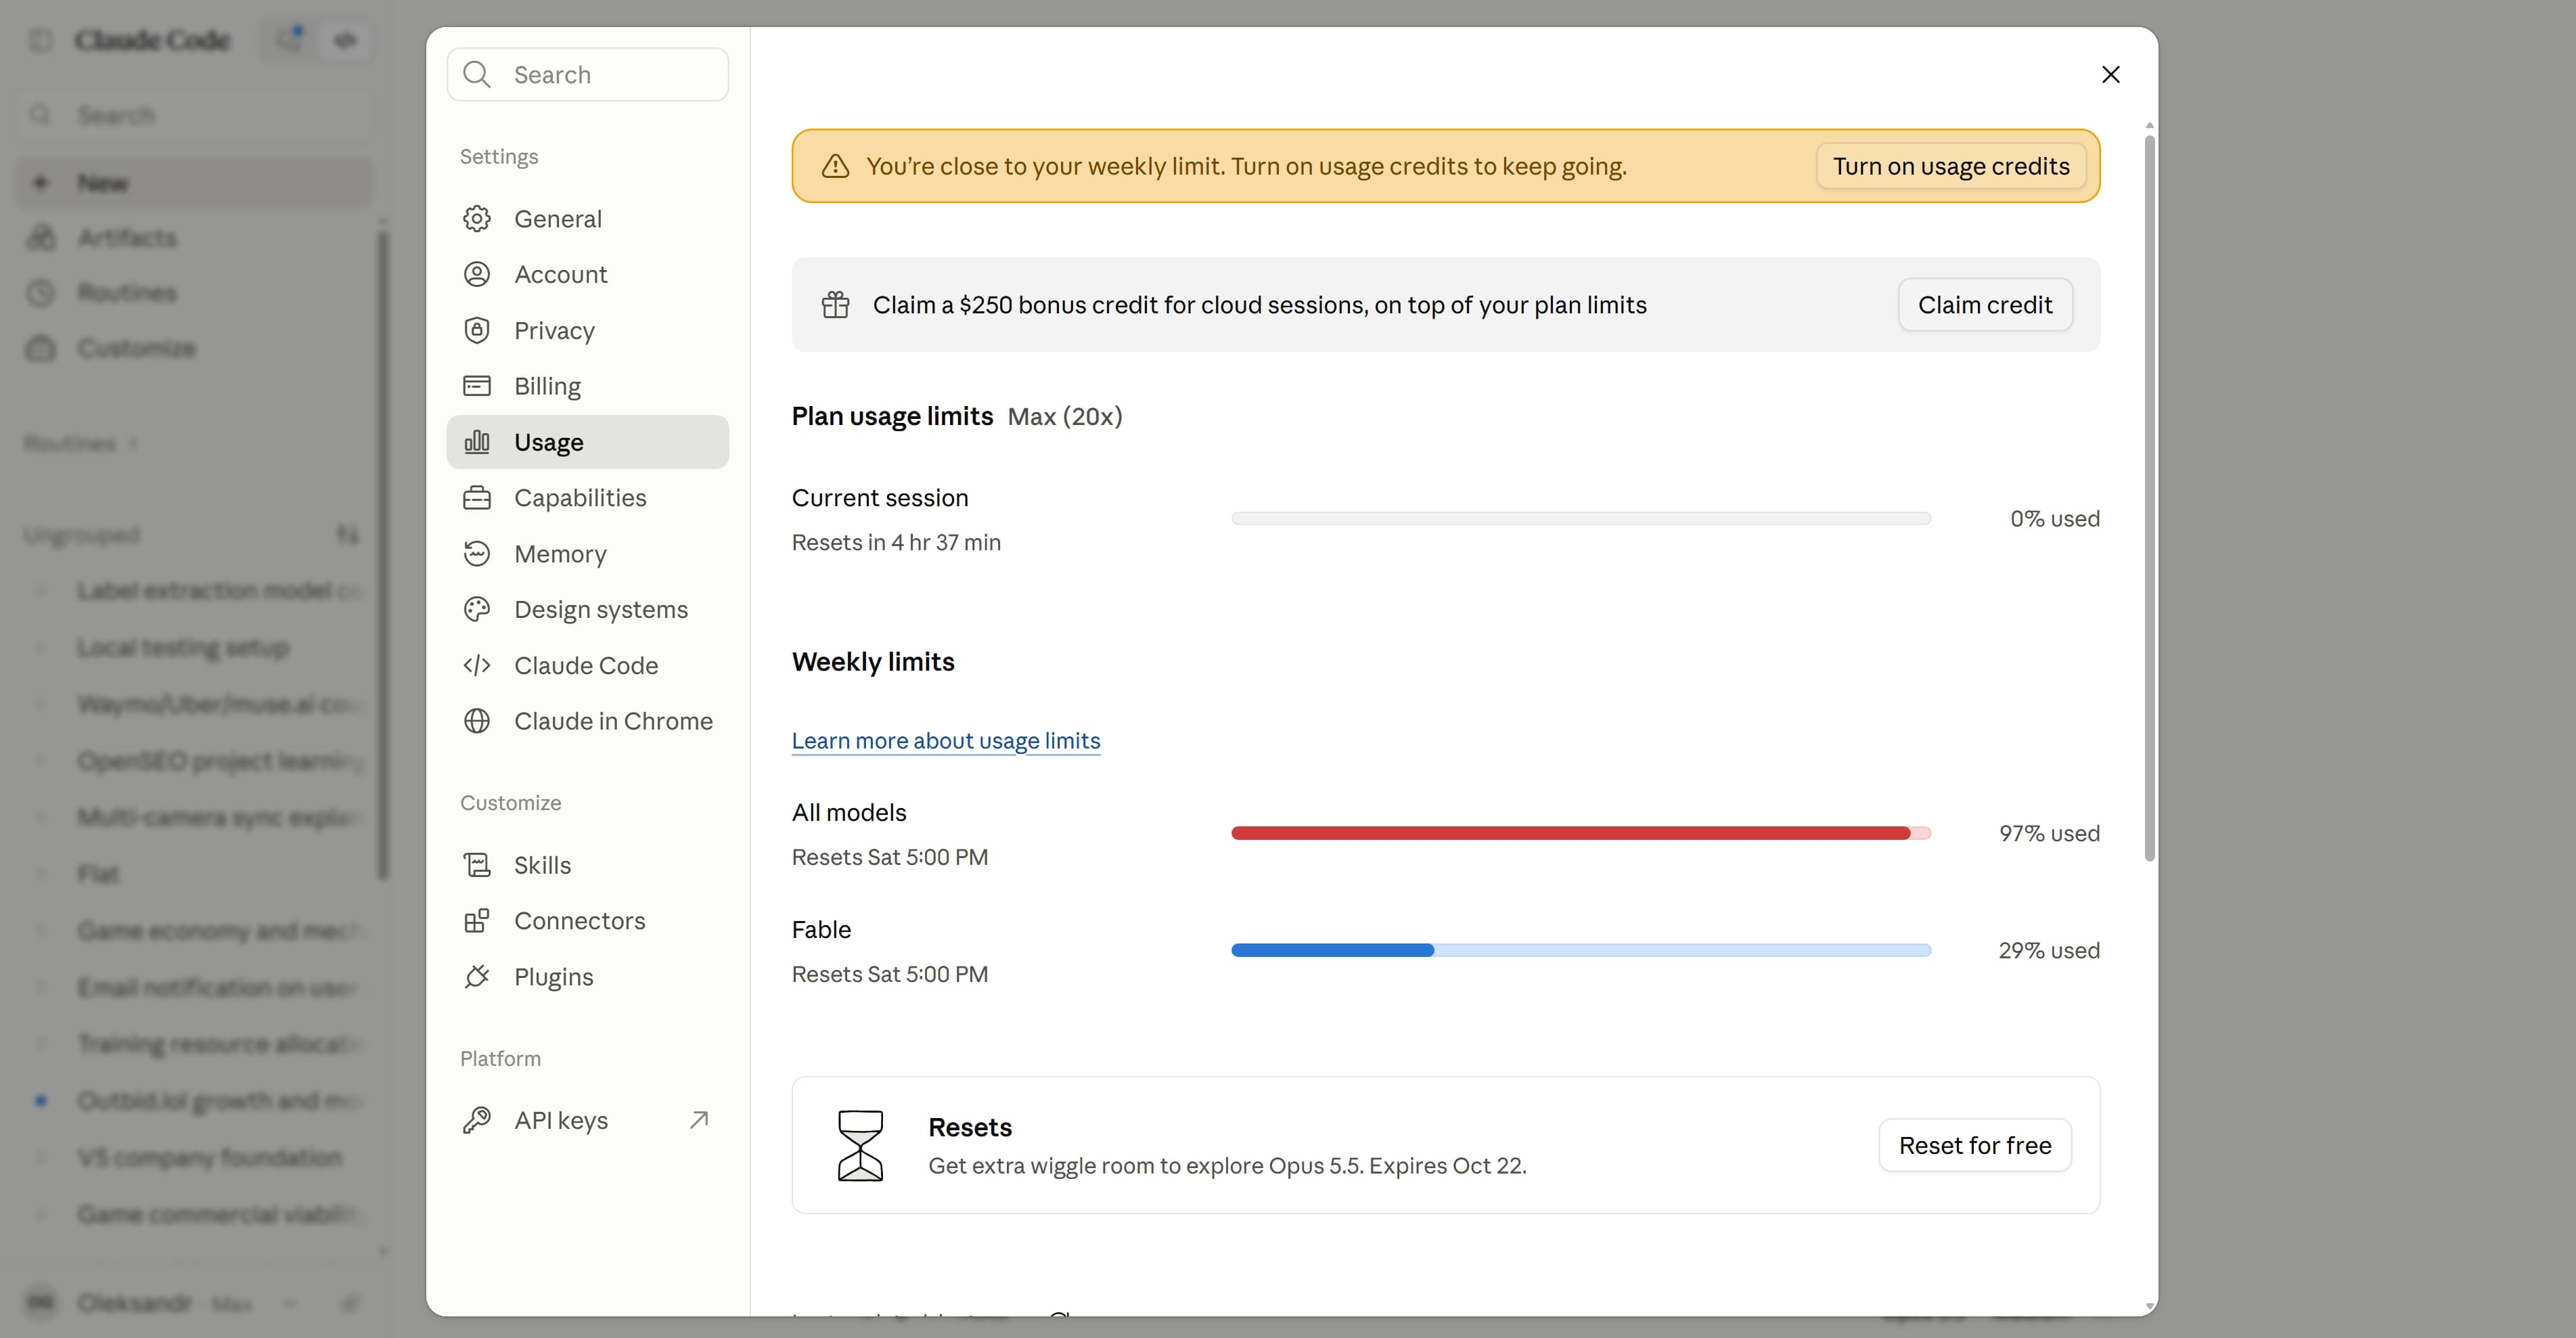Screen dimensions: 2576x1338
Task: Open the Oleksandr account menu dropdown
Action: click(165, 1303)
